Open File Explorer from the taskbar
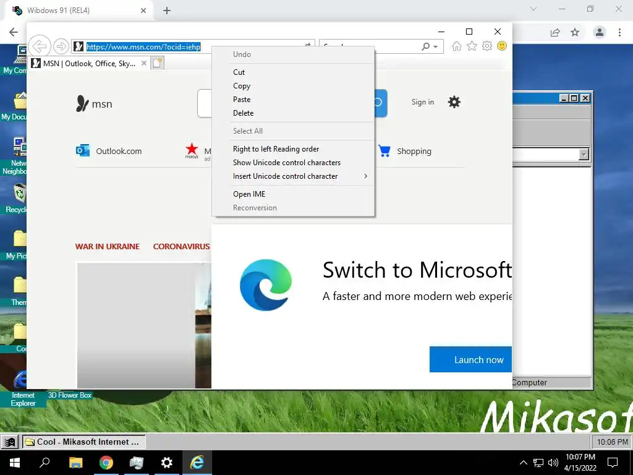 (75, 463)
